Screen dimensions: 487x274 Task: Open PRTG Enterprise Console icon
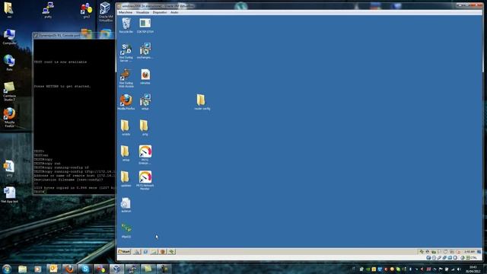(x=145, y=155)
